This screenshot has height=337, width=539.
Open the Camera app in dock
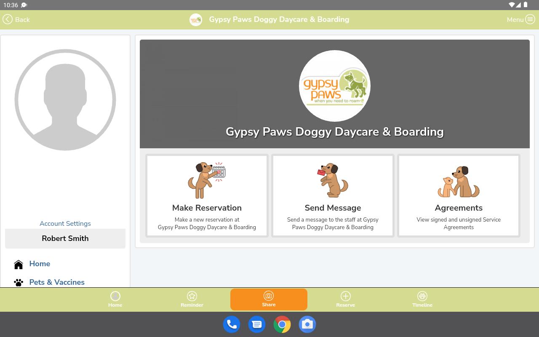[x=307, y=324]
